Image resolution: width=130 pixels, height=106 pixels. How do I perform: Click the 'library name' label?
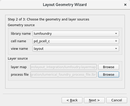click(x=21, y=33)
